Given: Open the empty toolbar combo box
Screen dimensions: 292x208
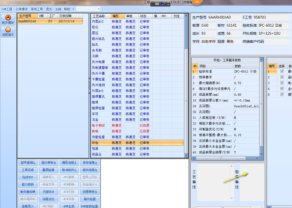Looking at the screenshot, I should tap(88, 9).
